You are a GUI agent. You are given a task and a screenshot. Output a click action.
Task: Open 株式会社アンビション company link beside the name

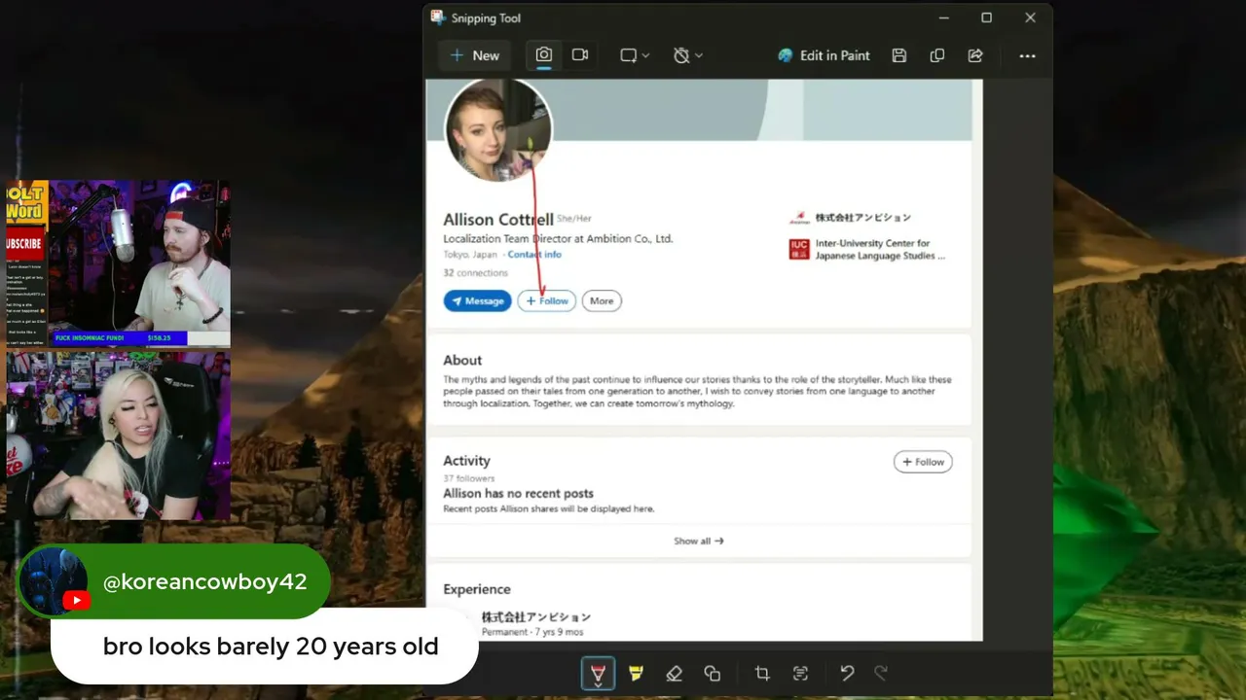pos(863,218)
